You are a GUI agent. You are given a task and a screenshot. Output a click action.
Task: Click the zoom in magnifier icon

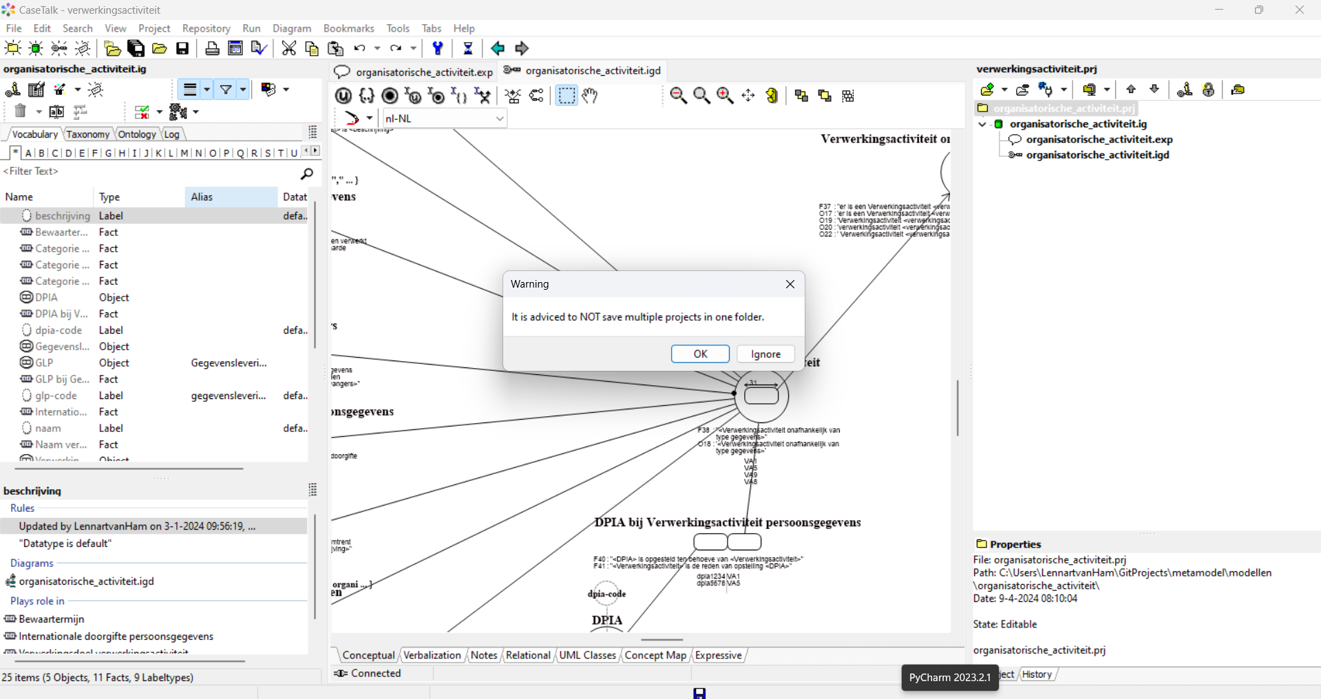tap(725, 96)
